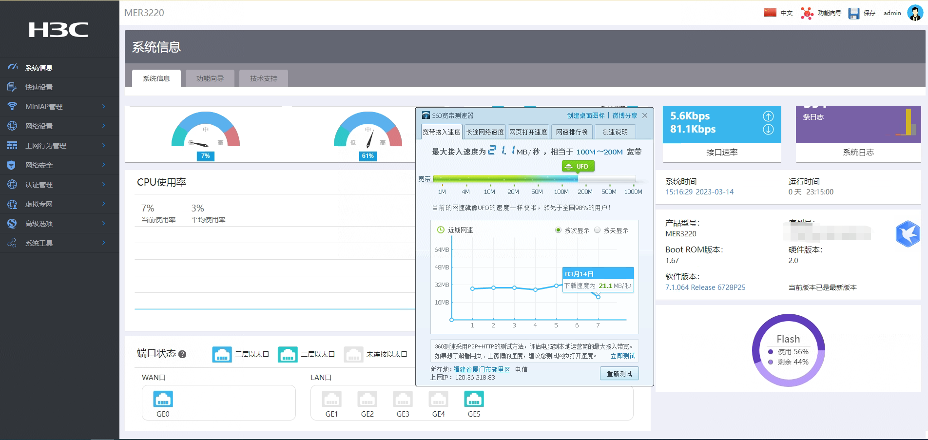Click the 7% CPU gauge

point(206,135)
